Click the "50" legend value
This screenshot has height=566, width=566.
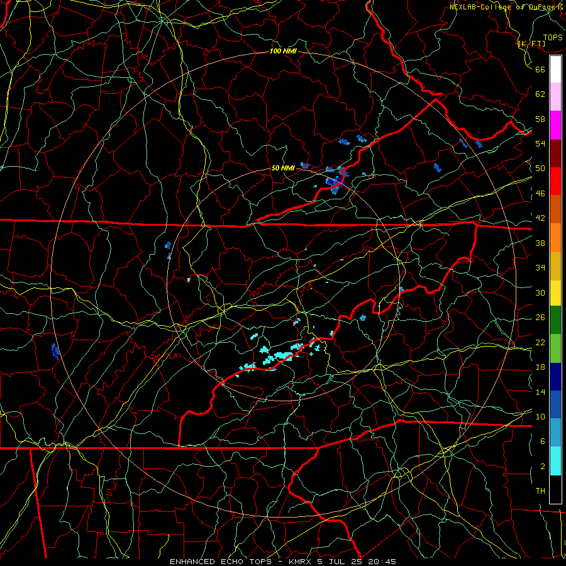[540, 169]
